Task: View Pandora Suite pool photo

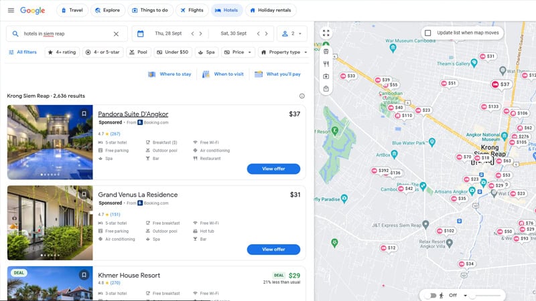Action: point(50,142)
